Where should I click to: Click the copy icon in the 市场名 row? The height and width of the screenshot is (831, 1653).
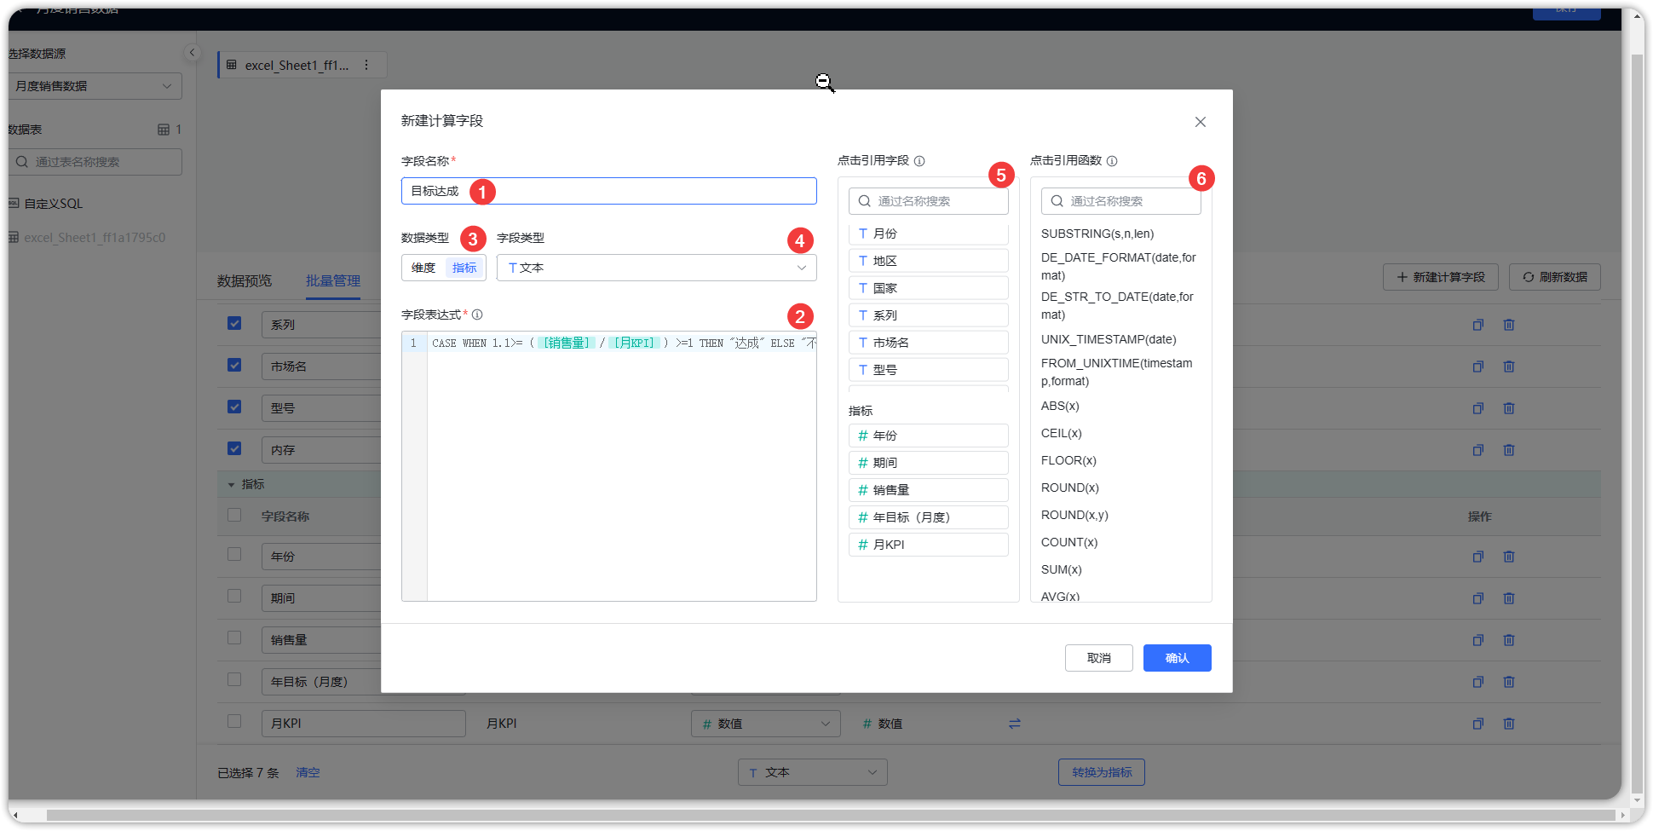tap(1478, 366)
